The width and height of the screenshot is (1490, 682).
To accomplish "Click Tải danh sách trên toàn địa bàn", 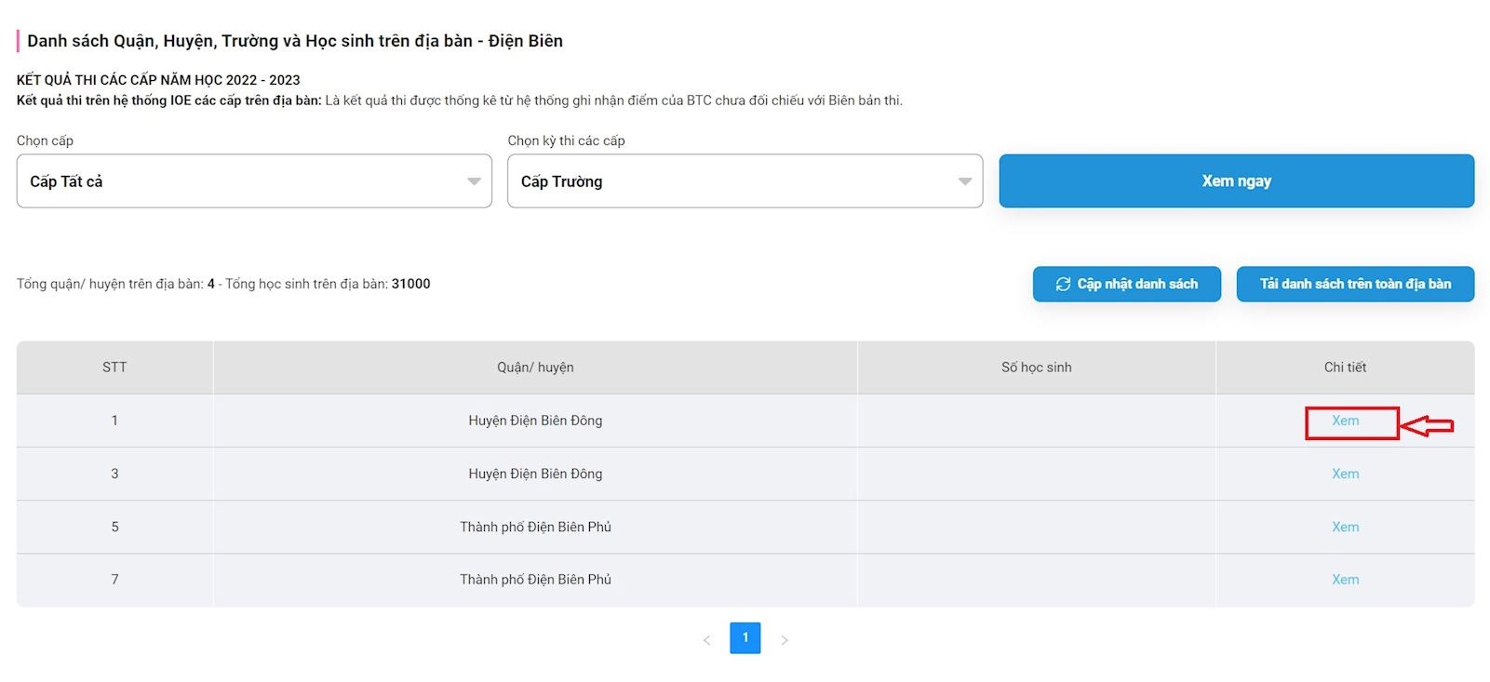I will 1355,285.
